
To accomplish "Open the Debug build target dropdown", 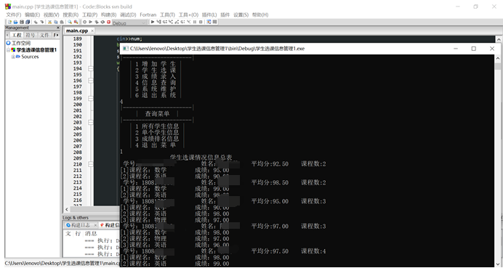I will pyautogui.click(x=129, y=23).
